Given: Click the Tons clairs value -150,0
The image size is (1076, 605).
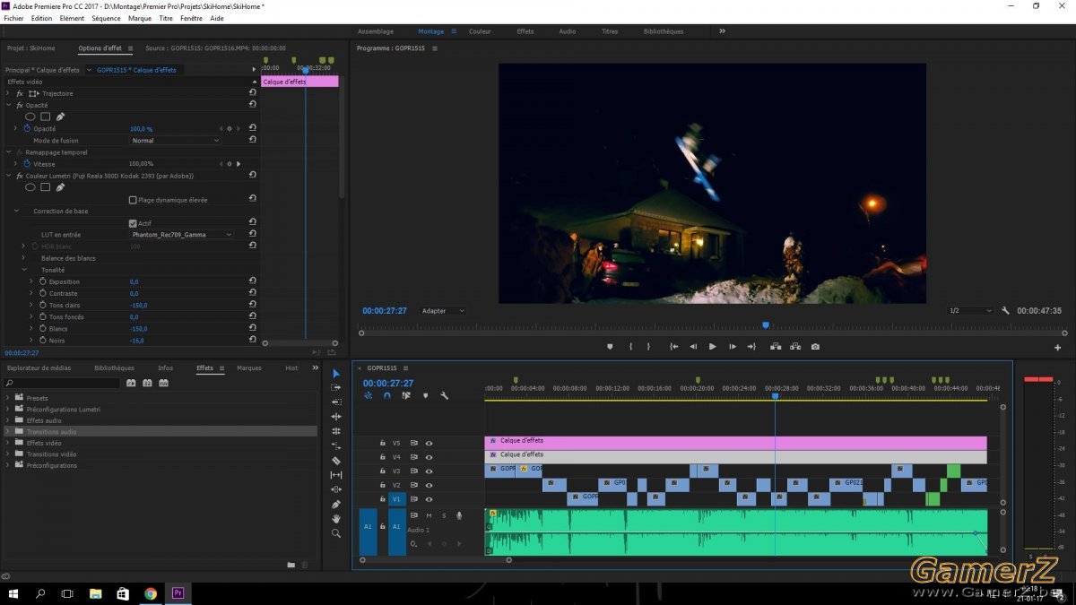Looking at the screenshot, I should pos(138,305).
